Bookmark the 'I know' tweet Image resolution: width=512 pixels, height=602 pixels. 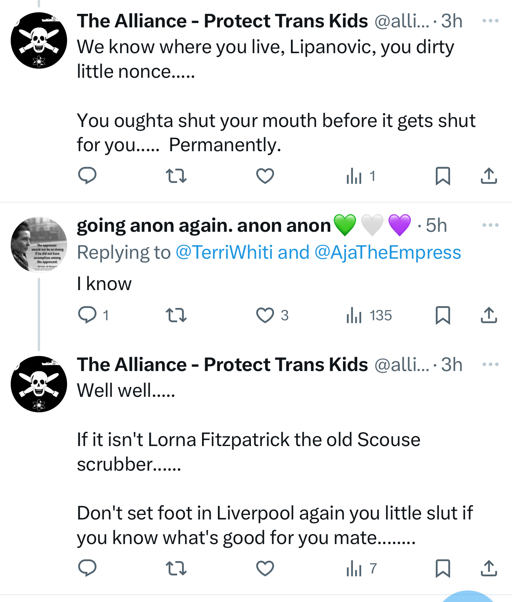(x=443, y=315)
